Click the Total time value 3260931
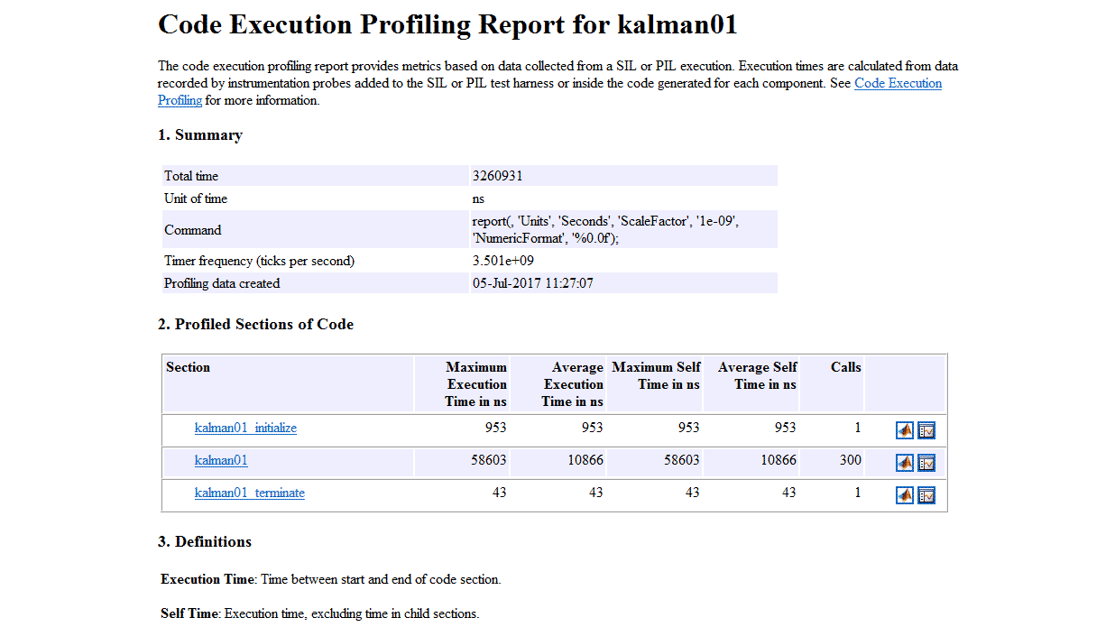This screenshot has width=1115, height=627. (497, 176)
